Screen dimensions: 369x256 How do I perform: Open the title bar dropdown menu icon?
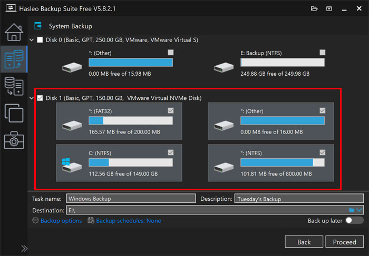(329, 9)
